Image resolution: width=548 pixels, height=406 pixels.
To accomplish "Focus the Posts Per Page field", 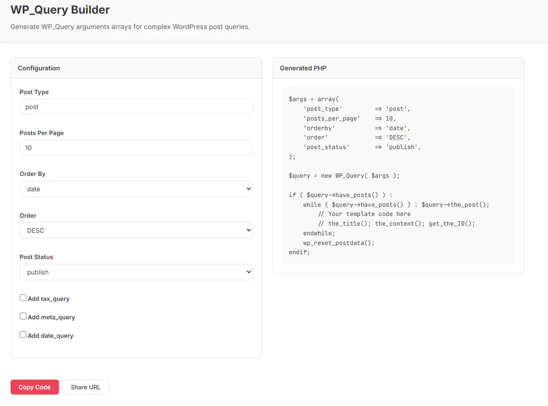I will [x=136, y=148].
